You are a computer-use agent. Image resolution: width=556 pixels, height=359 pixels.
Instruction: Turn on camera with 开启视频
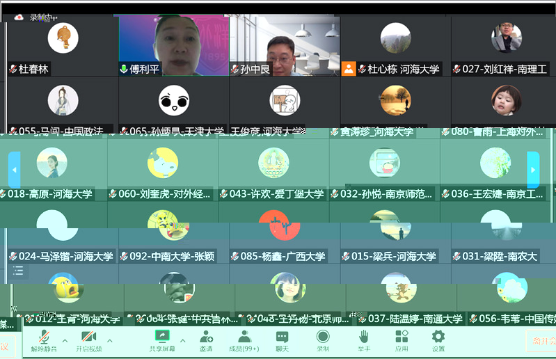(89, 339)
